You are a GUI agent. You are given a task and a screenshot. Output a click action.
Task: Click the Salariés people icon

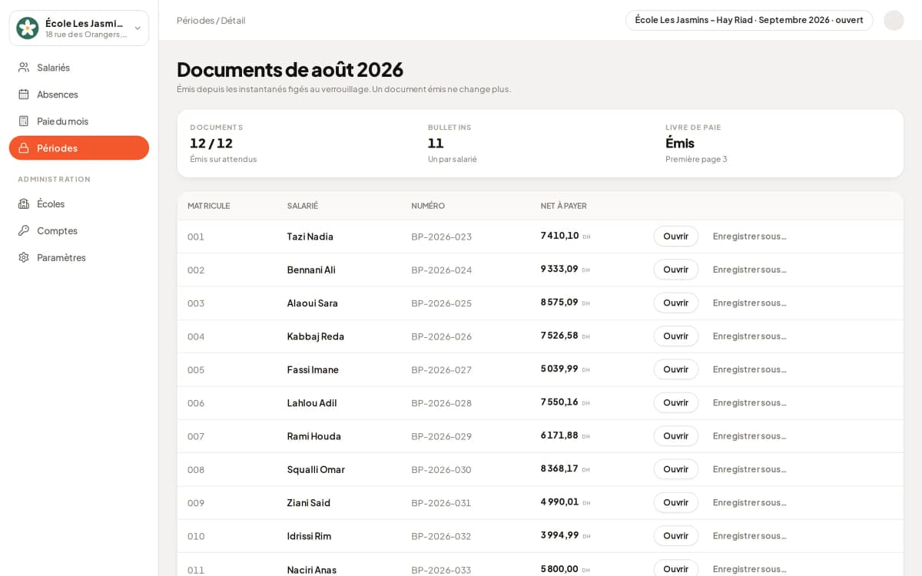click(24, 68)
